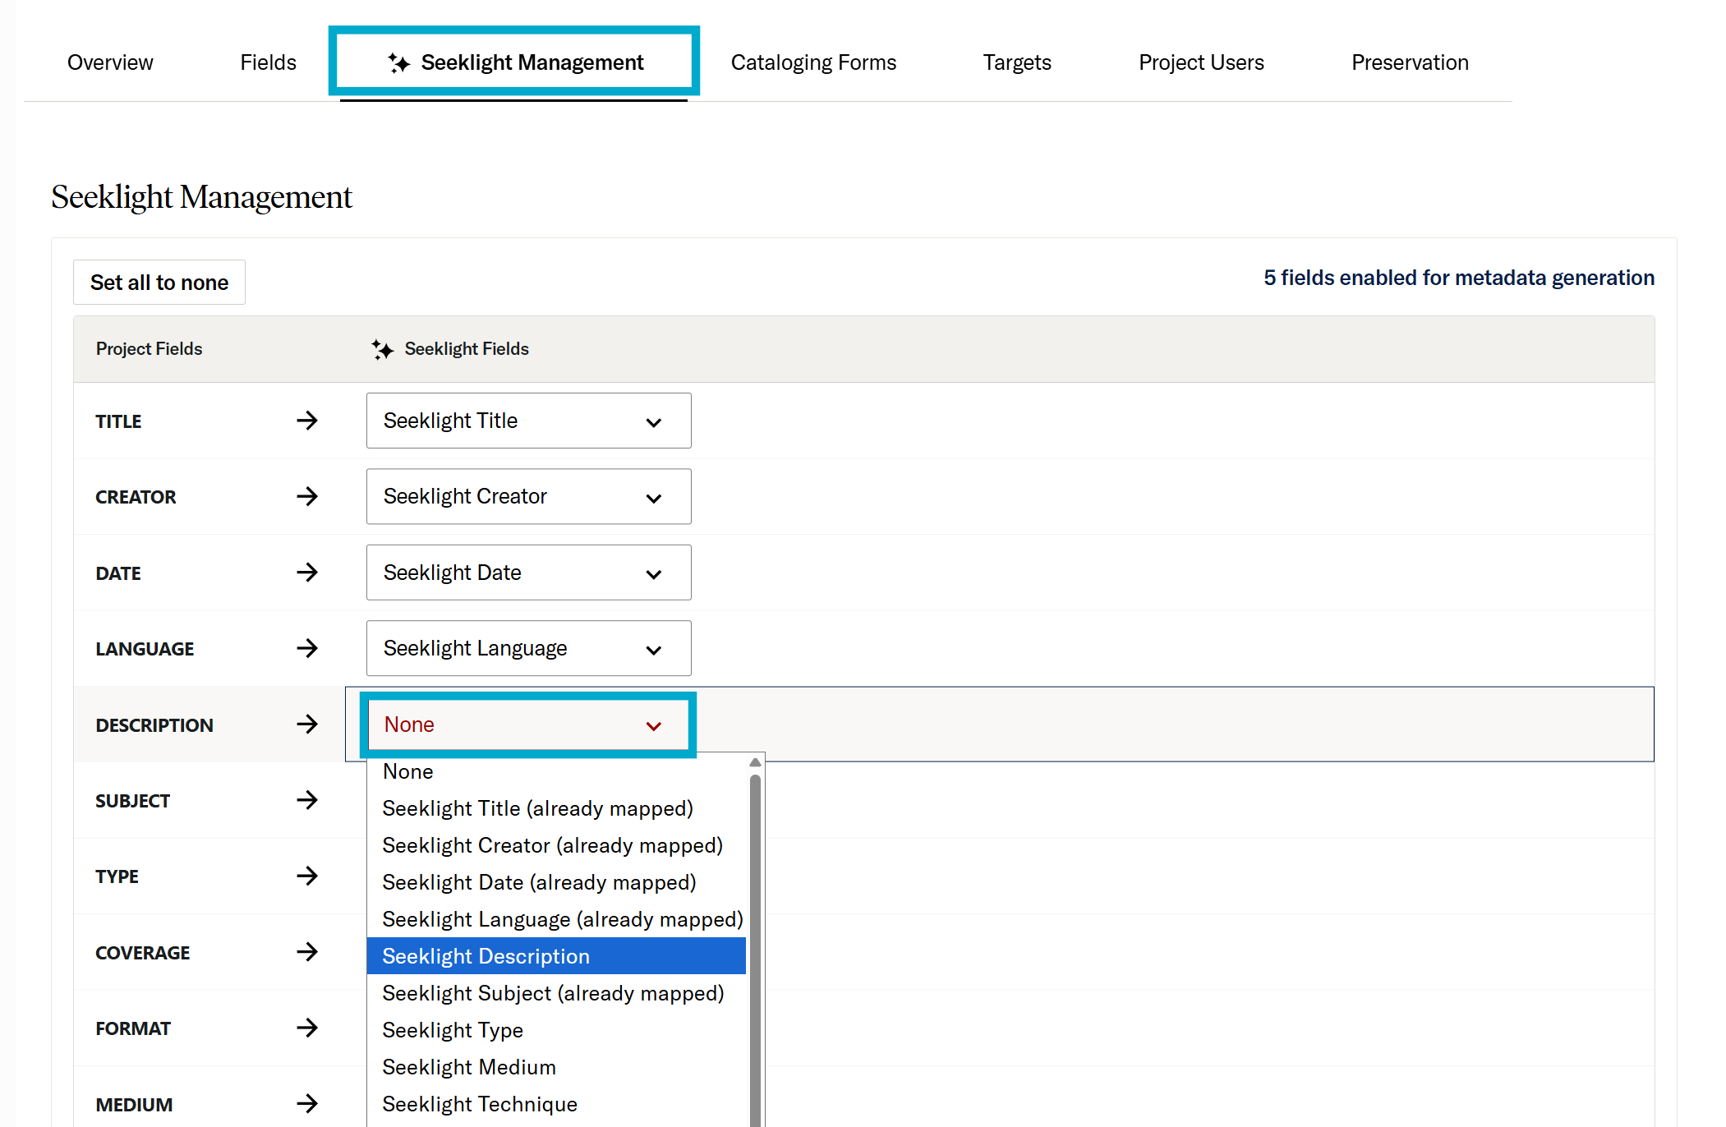Image resolution: width=1726 pixels, height=1127 pixels.
Task: Click the '5 fields enabled for metadata generation' text
Action: pos(1459,278)
